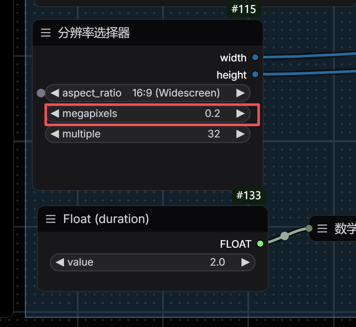The width and height of the screenshot is (356, 327).
Task: Open the 数学 node hamburger icon
Action: (322, 228)
